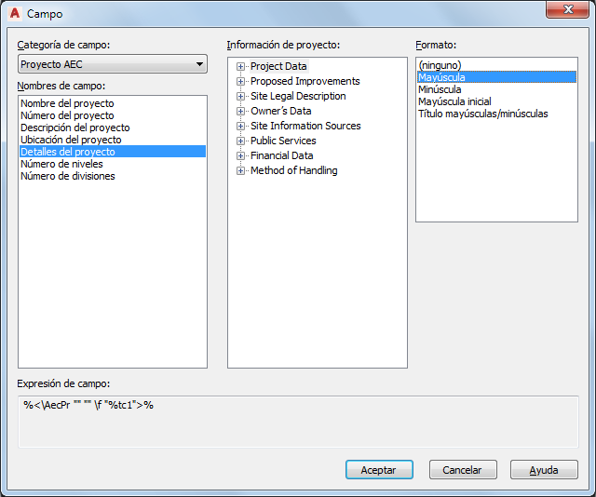Pick Título mayúsculas/minúsculas format
Image resolution: width=596 pixels, height=497 pixels.
482,114
